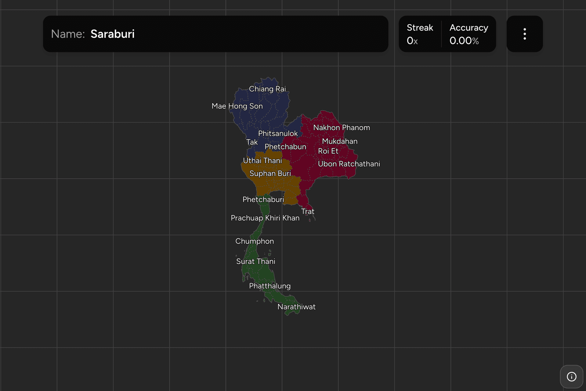Viewport: 586px width, 391px height.
Task: Click the Chumphon province label
Action: pos(255,241)
